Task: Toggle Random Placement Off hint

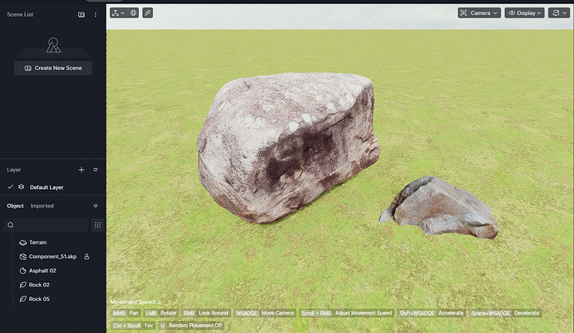Action: pyautogui.click(x=195, y=326)
